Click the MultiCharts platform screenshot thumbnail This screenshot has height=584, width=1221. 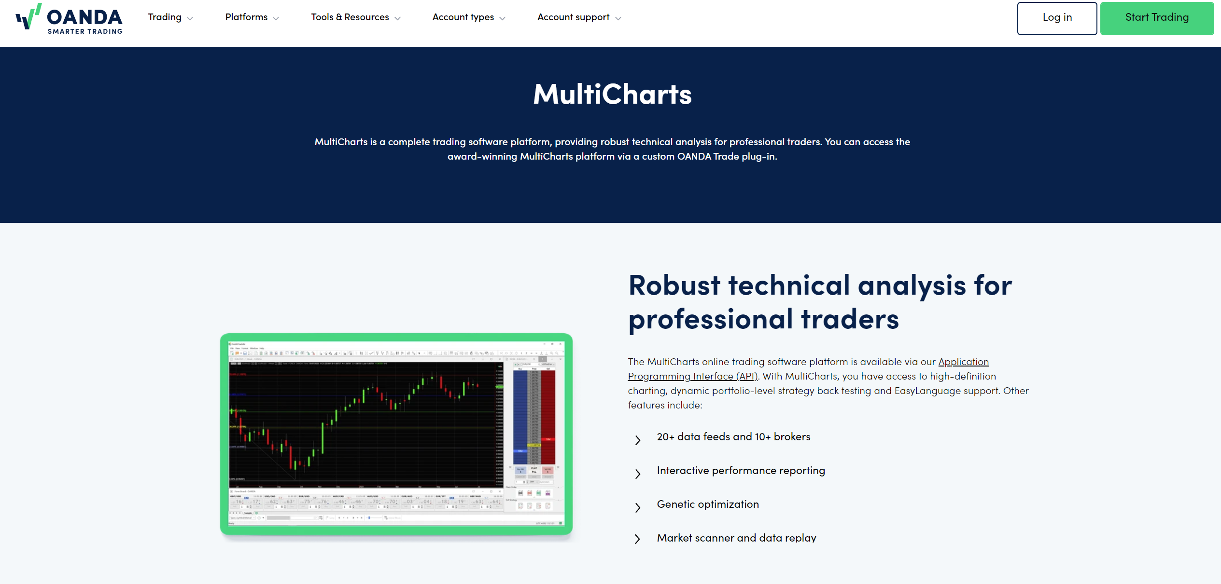pos(396,434)
